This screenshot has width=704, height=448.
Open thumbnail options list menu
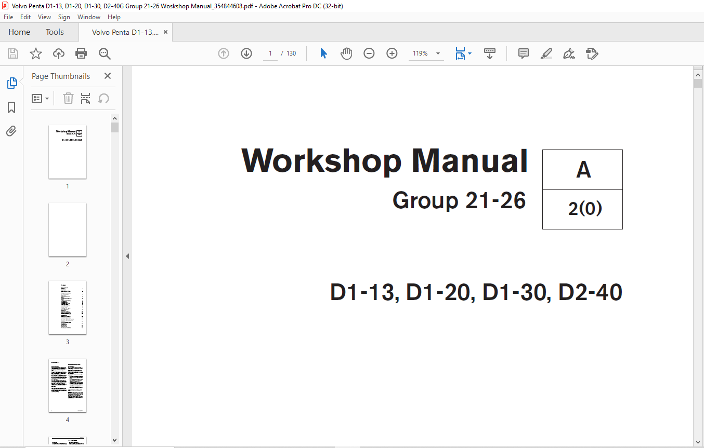[40, 98]
